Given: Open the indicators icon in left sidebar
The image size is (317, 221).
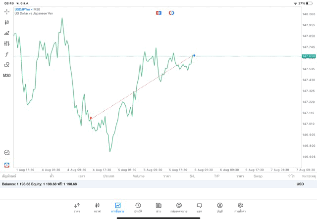Looking at the screenshot, I should (x=7, y=33).
